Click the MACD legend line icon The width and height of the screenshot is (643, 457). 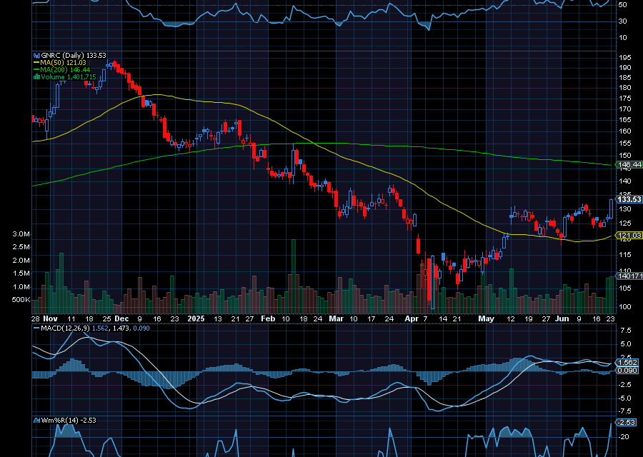(36, 328)
